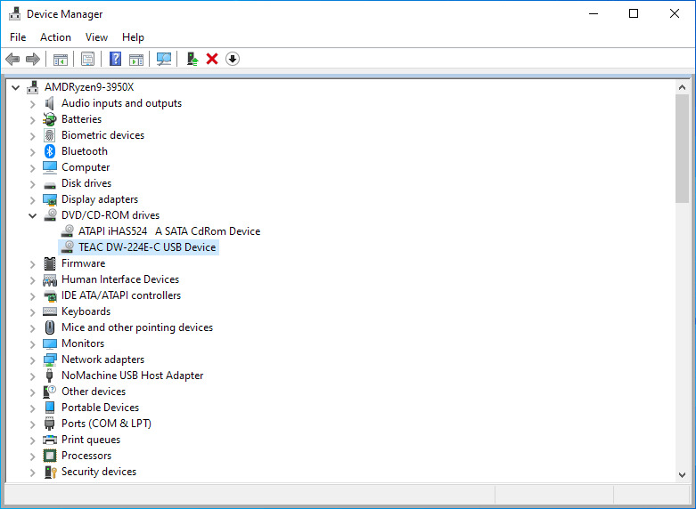Select the Portable Devices label

pyautogui.click(x=100, y=407)
